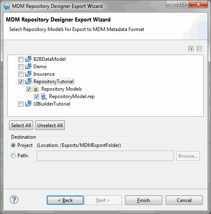Screen dimensions: 211x214
Task: Click the Path text input field
Action: (105, 156)
